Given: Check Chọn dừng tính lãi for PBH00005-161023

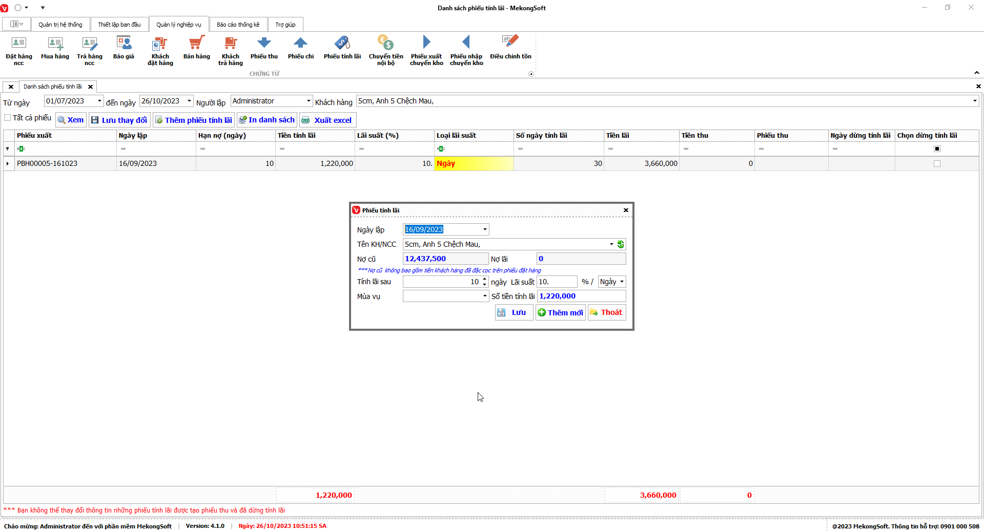Looking at the screenshot, I should [937, 164].
